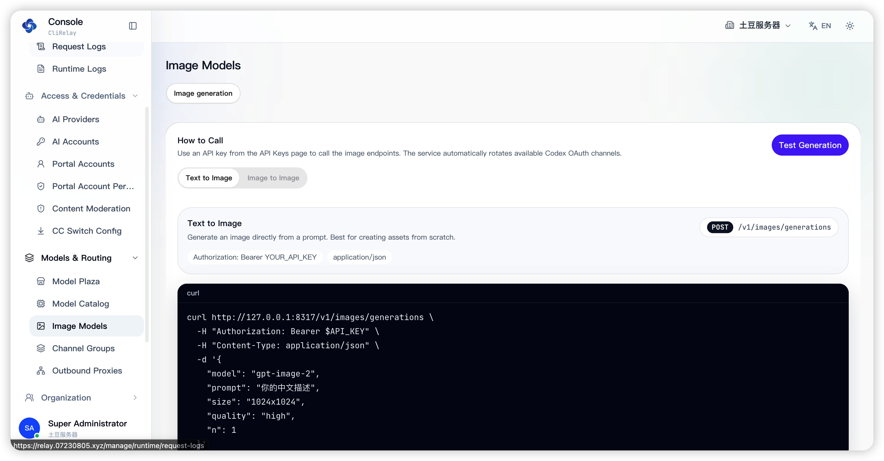Screen dimensions: 884x461
Task: Collapse the Access & Credentials section chevron
Action: tap(135, 96)
